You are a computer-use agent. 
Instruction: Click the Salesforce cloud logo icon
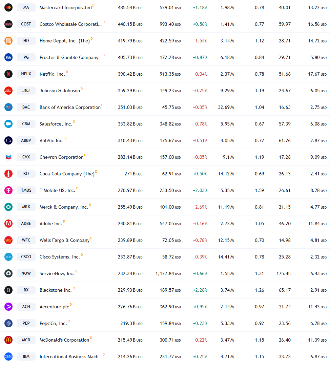coord(8,124)
